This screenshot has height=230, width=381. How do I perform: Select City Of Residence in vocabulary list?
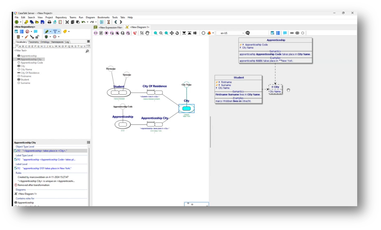(30, 73)
